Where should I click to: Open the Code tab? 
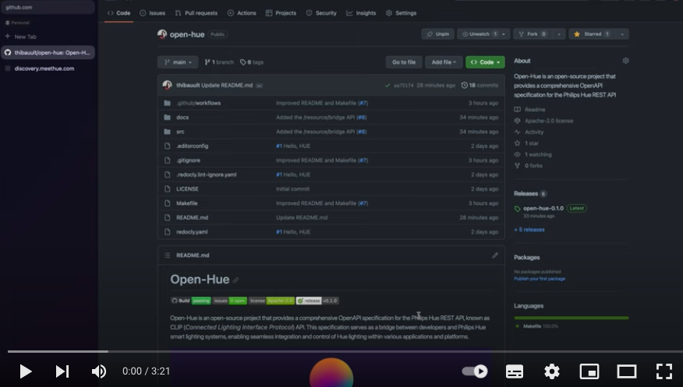click(x=119, y=13)
